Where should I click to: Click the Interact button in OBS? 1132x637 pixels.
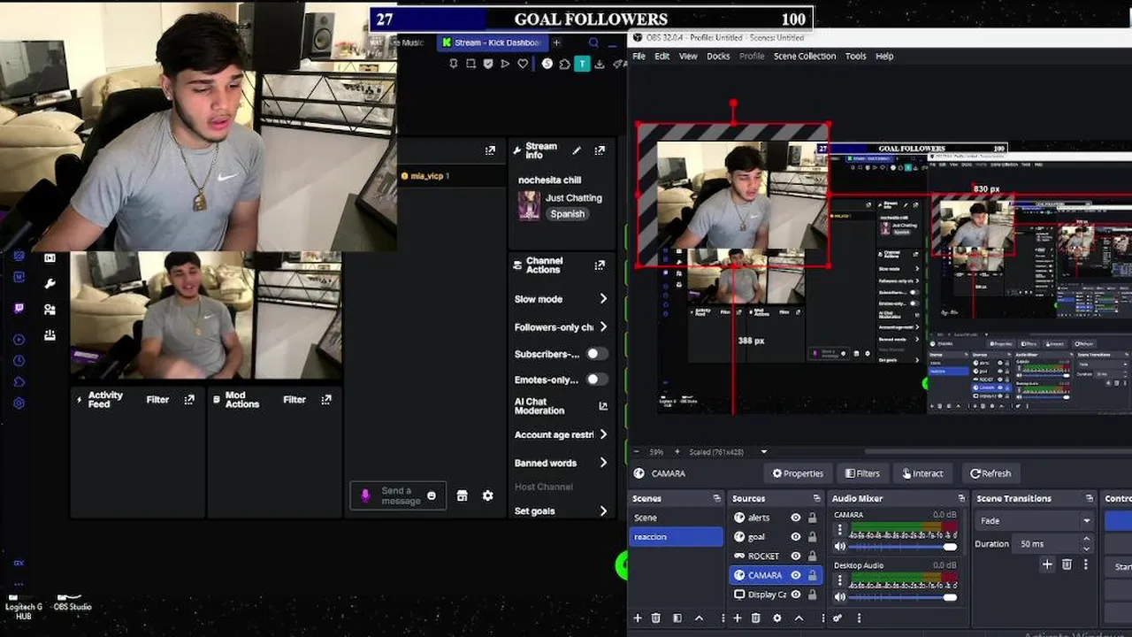click(922, 473)
